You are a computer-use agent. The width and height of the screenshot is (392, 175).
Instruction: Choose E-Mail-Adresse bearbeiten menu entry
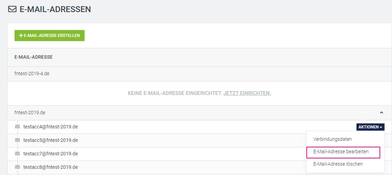[341, 151]
